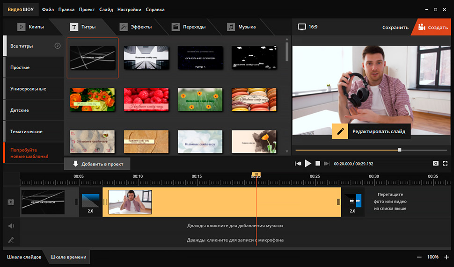Screen dimensions: 454x267
Task: Click the microphone track icon
Action: click(11, 240)
